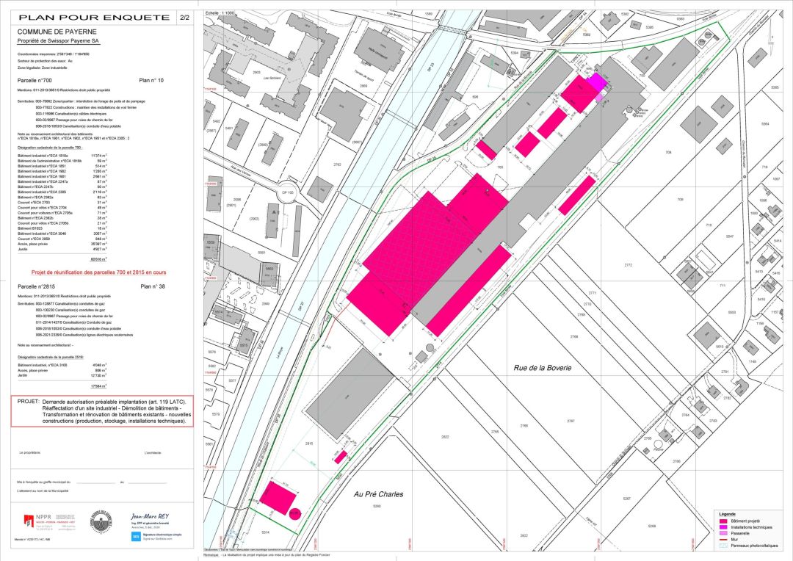Screen dimensions: 793x561
Task: Click the red parcel reunification notice
Action: (98, 272)
